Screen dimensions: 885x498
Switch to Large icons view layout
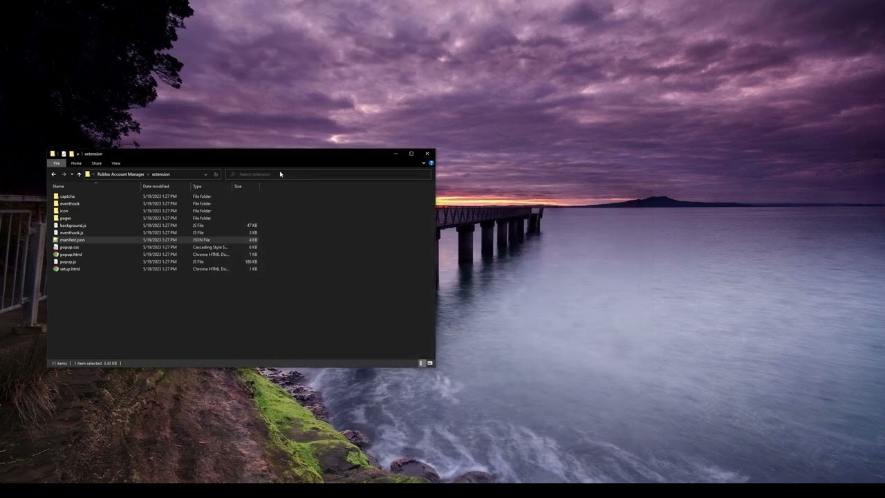tap(430, 363)
